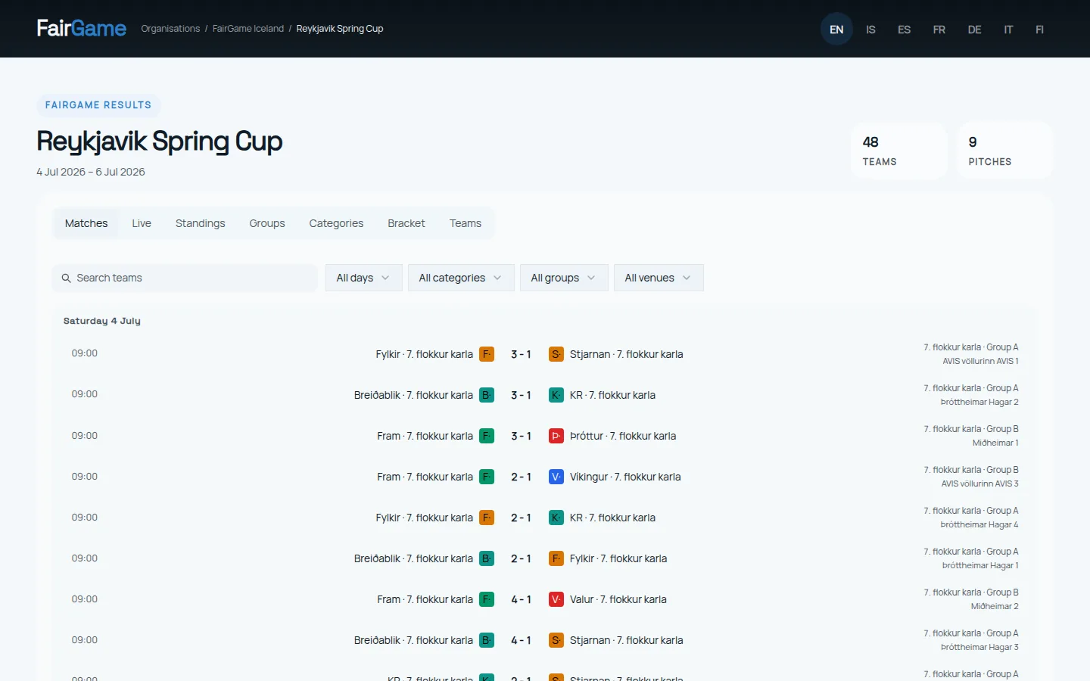This screenshot has height=681, width=1090.
Task: Click venue "Miðheimar 2"
Action: coord(995,606)
